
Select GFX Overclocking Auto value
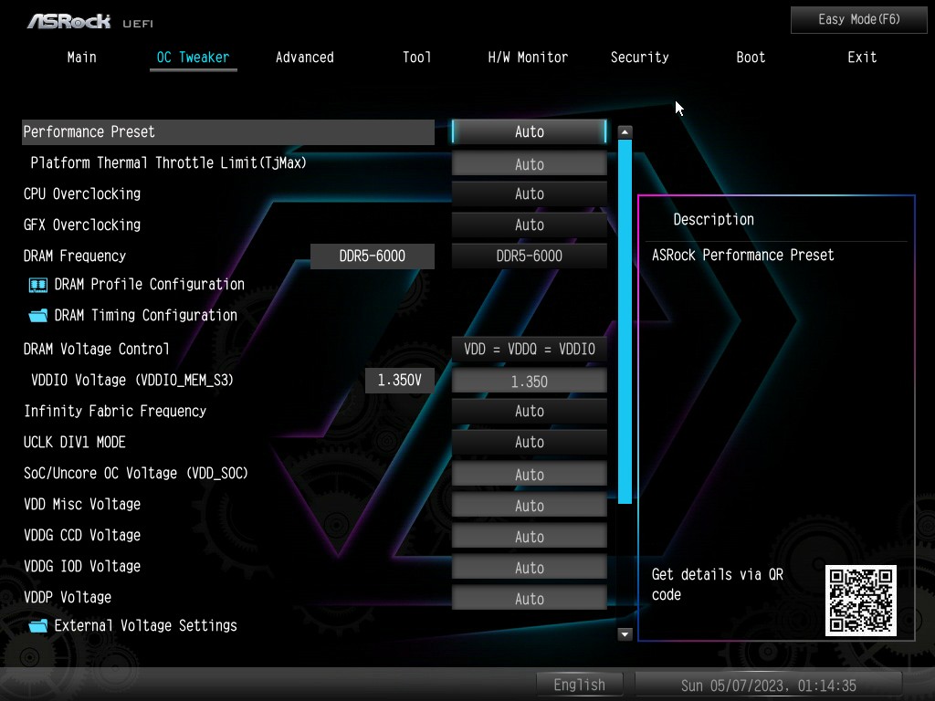pos(529,225)
